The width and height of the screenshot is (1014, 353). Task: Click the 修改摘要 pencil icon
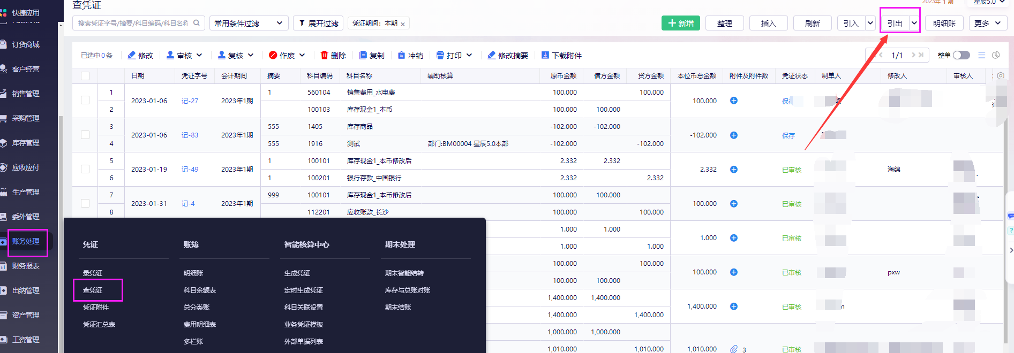tap(491, 55)
